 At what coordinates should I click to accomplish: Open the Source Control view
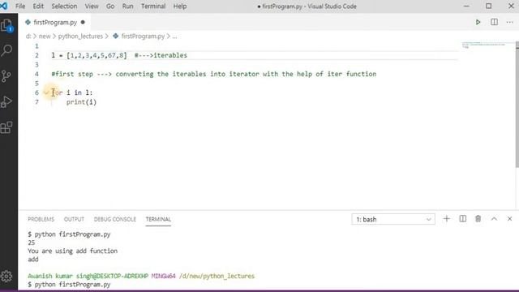[x=6, y=76]
